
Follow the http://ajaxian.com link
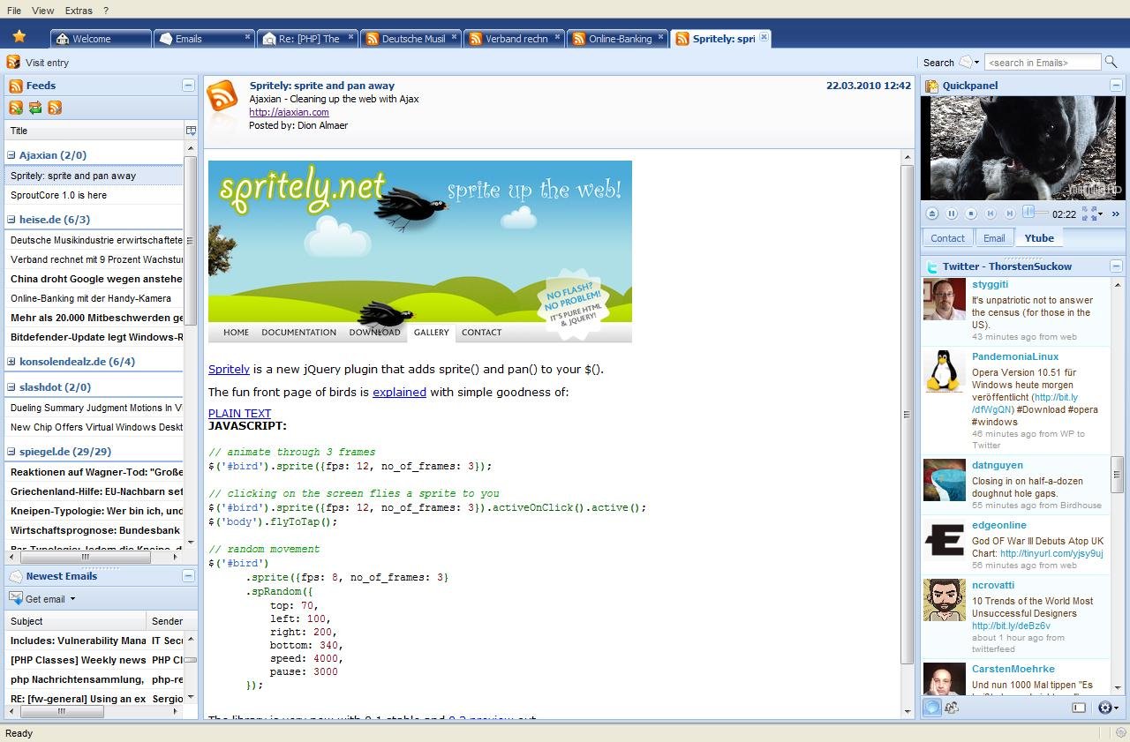289,112
